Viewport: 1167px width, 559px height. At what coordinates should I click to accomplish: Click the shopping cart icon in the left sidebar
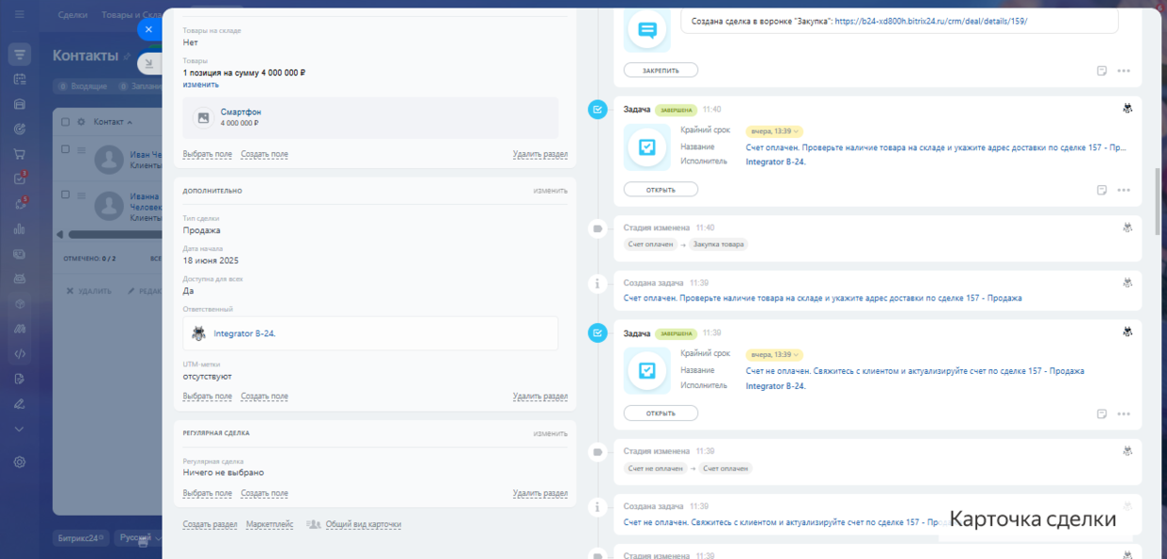[20, 154]
